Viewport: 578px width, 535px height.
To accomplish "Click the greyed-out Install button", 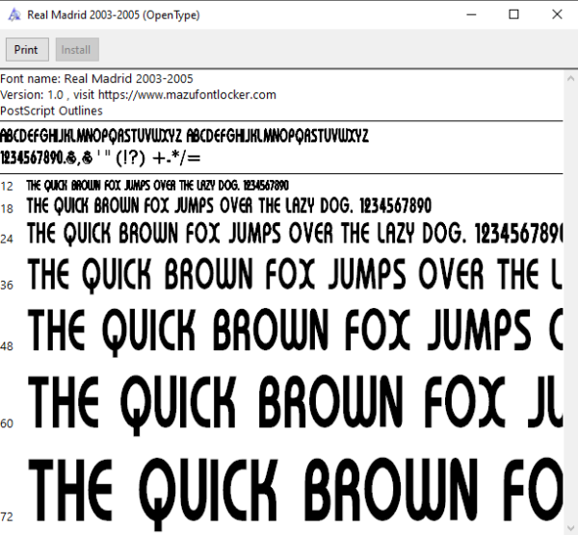I will [x=77, y=49].
